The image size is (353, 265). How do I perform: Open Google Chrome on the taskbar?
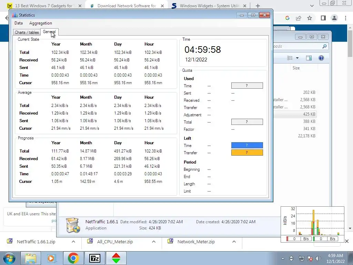pos(73,258)
